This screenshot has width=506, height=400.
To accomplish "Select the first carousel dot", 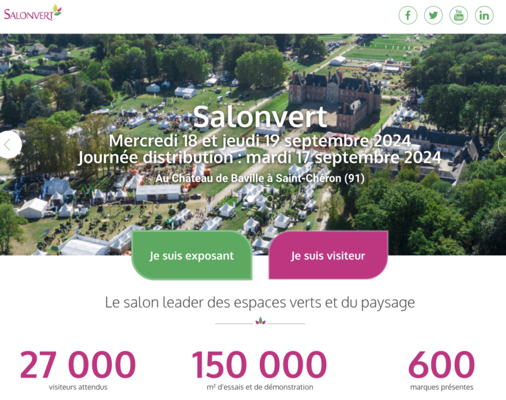I will pyautogui.click(x=250, y=199).
